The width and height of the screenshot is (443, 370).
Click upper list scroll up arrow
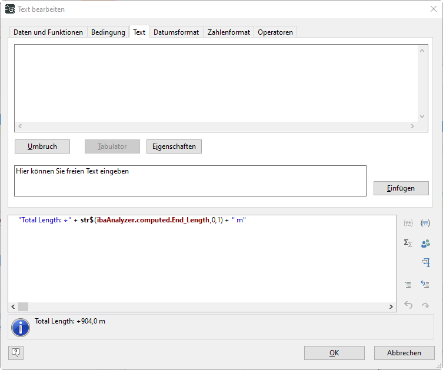tap(422, 51)
